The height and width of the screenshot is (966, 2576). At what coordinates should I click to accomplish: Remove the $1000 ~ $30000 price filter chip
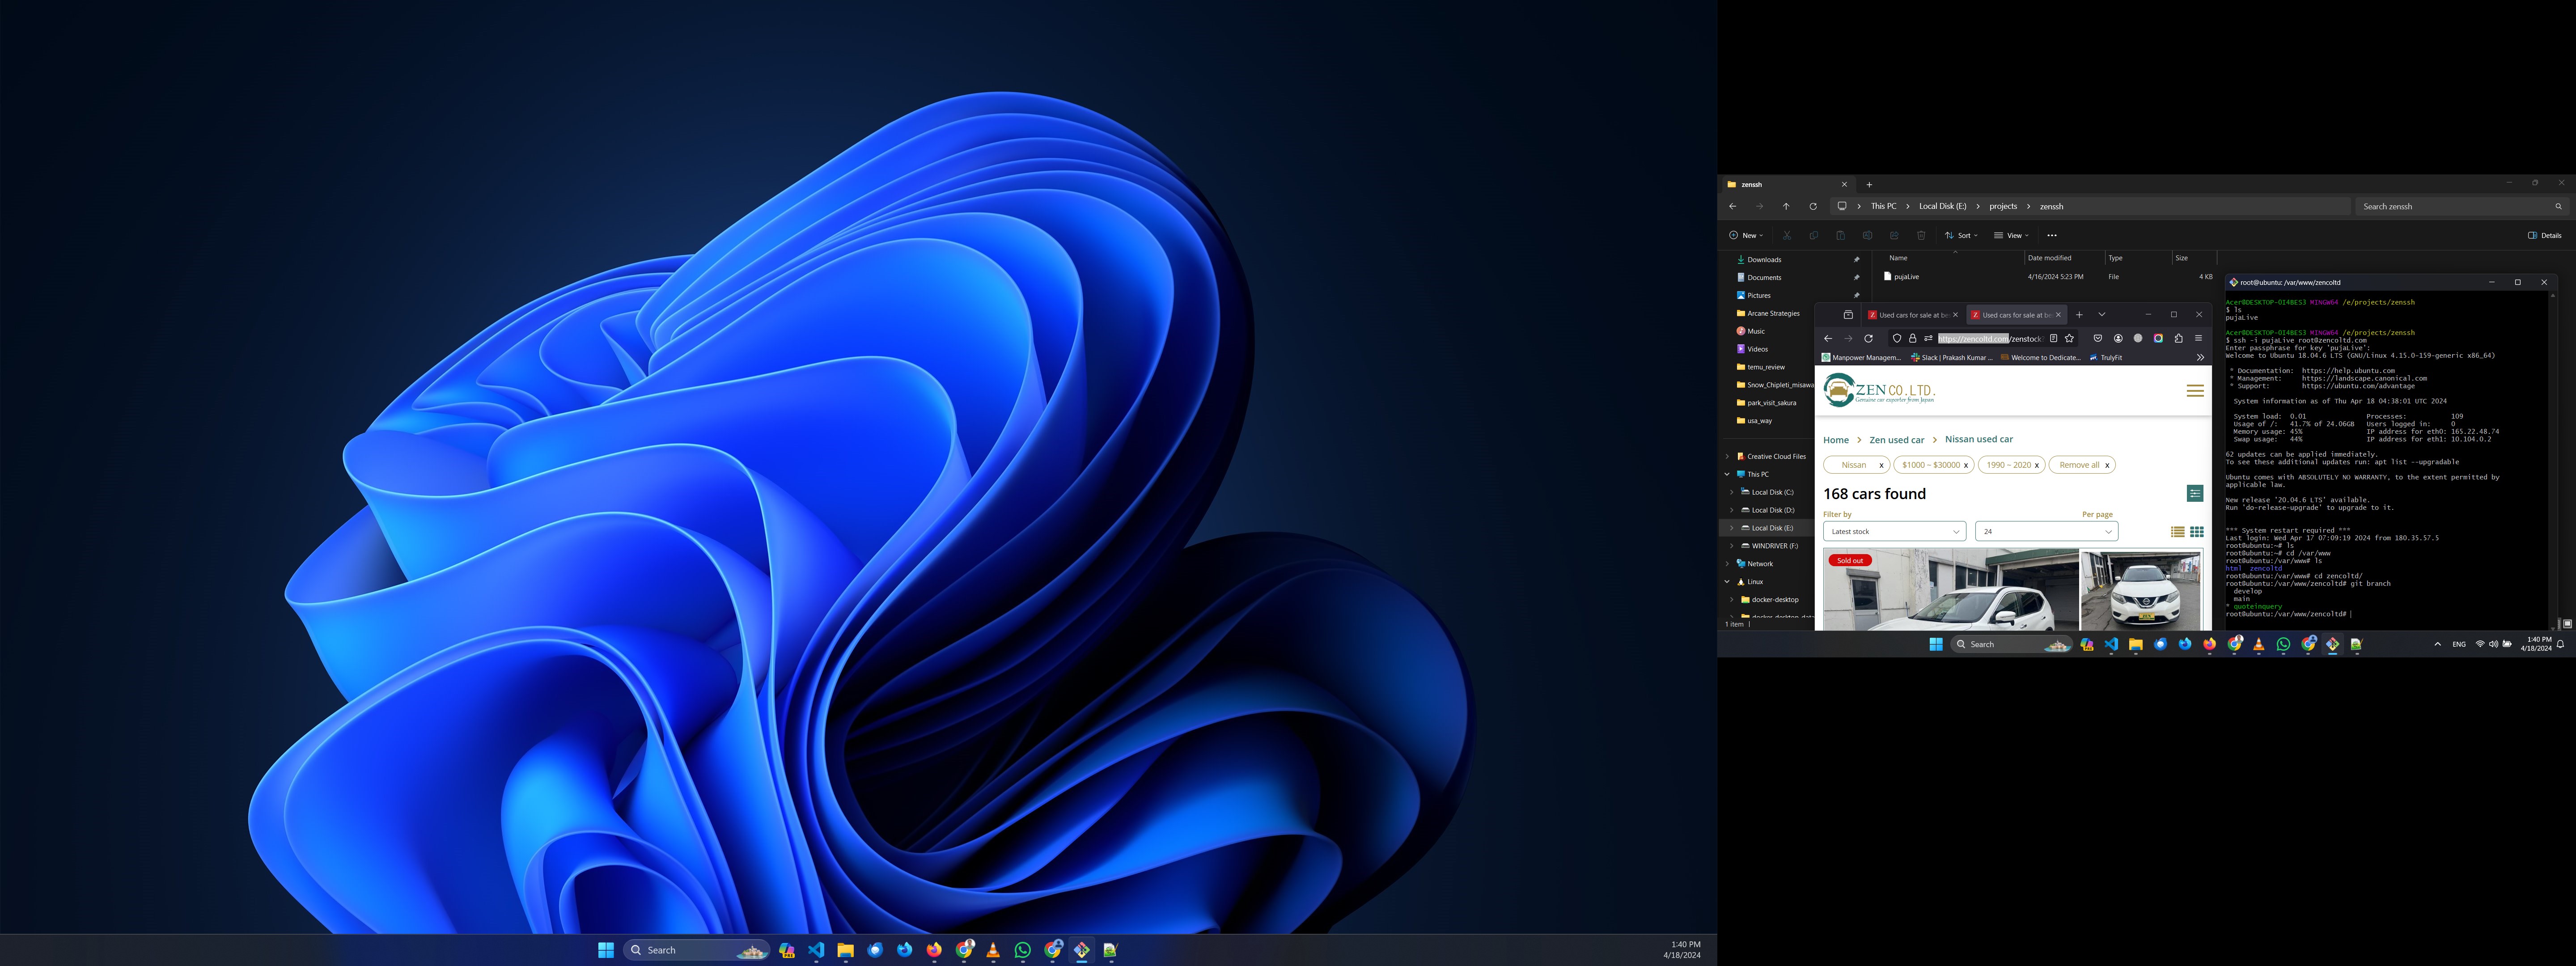[x=1965, y=465]
